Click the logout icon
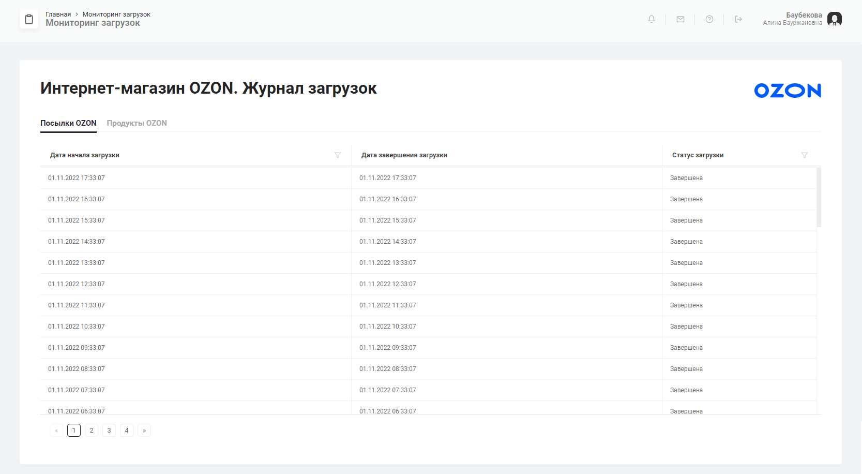This screenshot has width=862, height=474. click(x=738, y=19)
